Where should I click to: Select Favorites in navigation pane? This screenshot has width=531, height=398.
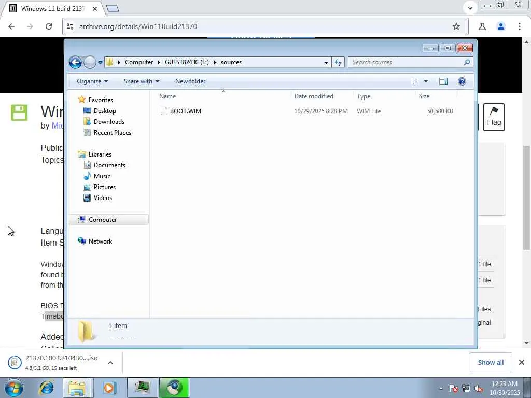(x=101, y=100)
